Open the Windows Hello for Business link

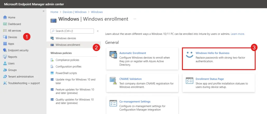pos(213,53)
